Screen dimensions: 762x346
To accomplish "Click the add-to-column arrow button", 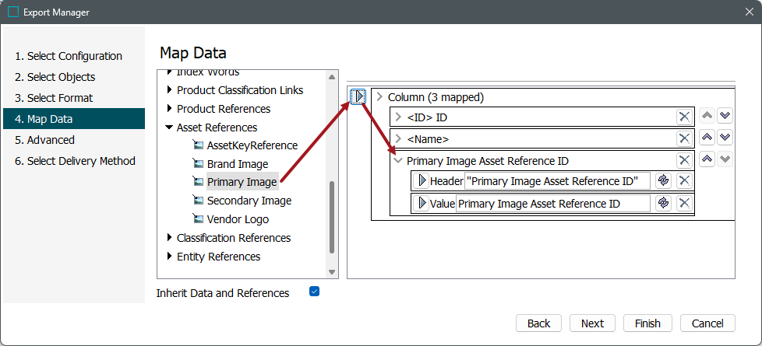I will 358,97.
